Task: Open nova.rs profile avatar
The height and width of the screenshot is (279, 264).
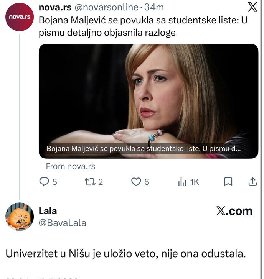Action: (20, 17)
